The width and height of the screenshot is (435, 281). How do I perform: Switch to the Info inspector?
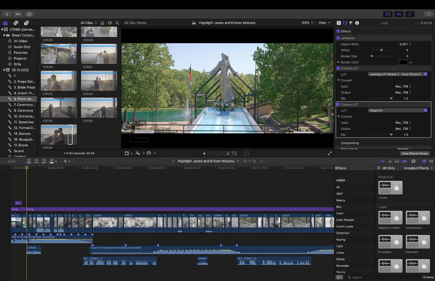(357, 23)
